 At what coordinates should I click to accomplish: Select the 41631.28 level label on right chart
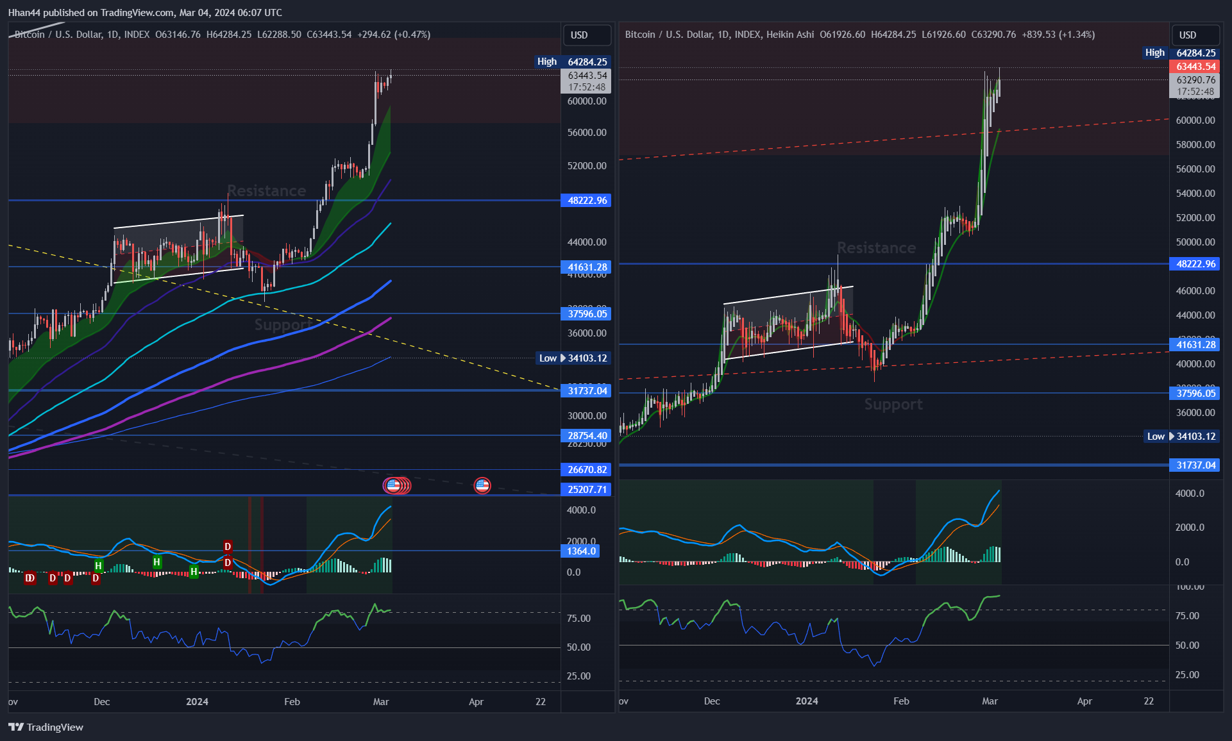[1195, 345]
